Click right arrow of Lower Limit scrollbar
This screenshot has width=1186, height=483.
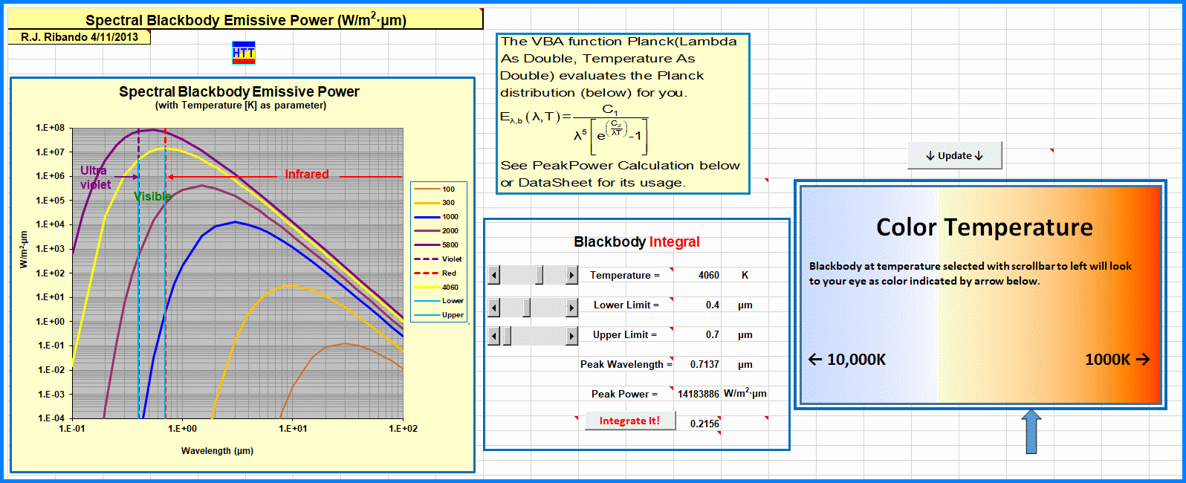[x=571, y=307]
